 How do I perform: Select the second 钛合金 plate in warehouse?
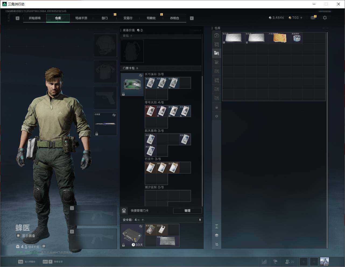(256, 38)
